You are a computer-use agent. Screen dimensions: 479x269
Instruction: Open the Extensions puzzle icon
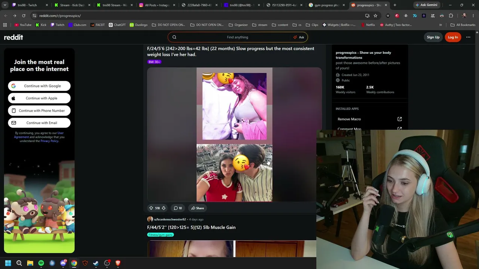[x=451, y=16]
